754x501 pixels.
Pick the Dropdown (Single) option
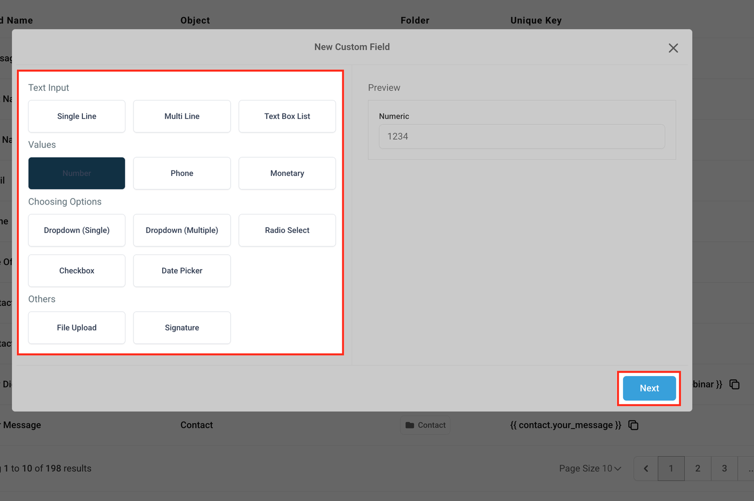(x=76, y=230)
